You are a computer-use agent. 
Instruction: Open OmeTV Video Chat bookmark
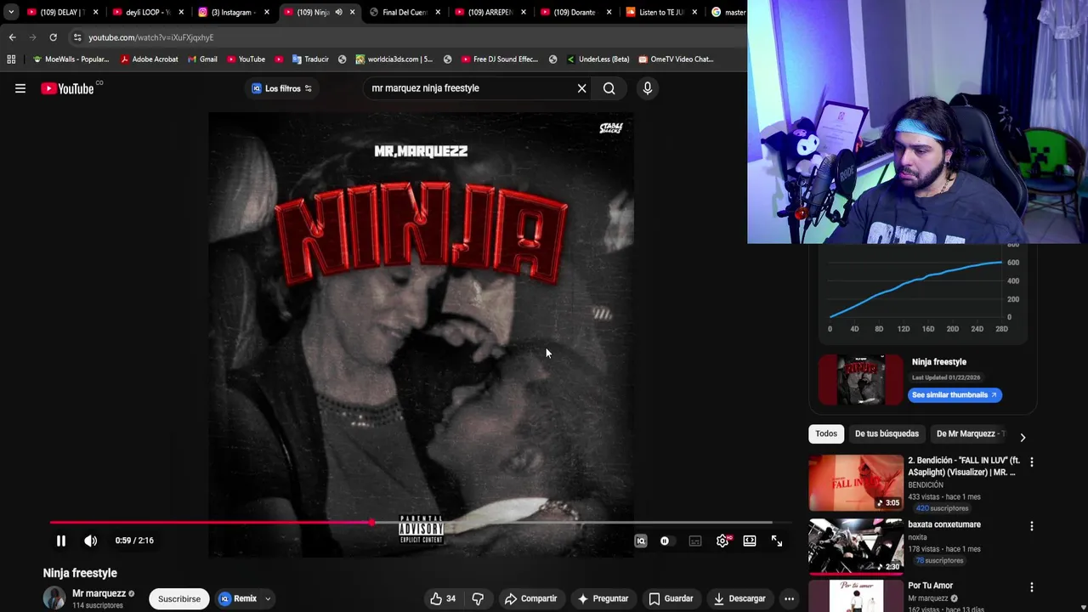tap(676, 59)
